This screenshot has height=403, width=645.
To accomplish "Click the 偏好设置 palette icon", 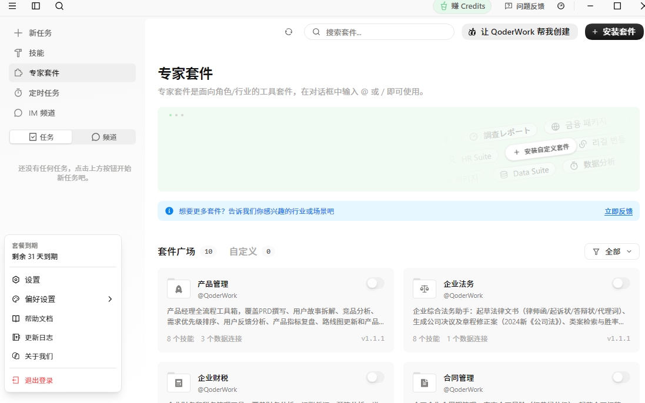I will (x=16, y=299).
